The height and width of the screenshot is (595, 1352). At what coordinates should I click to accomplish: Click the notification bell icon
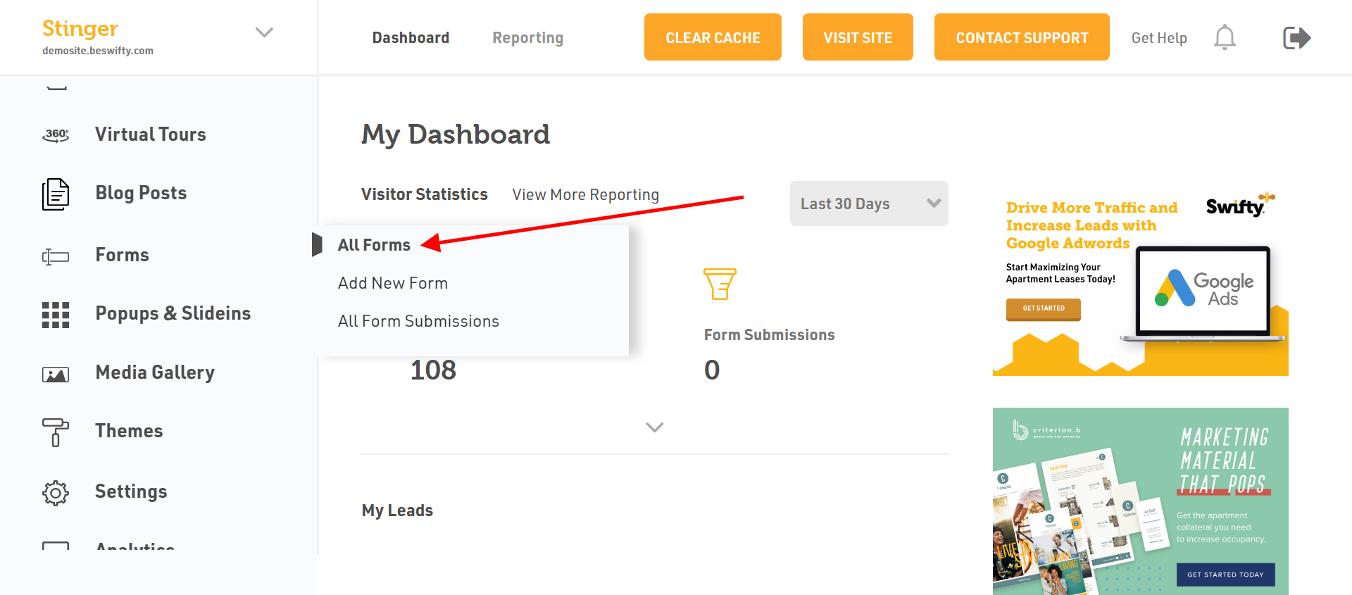click(x=1225, y=37)
